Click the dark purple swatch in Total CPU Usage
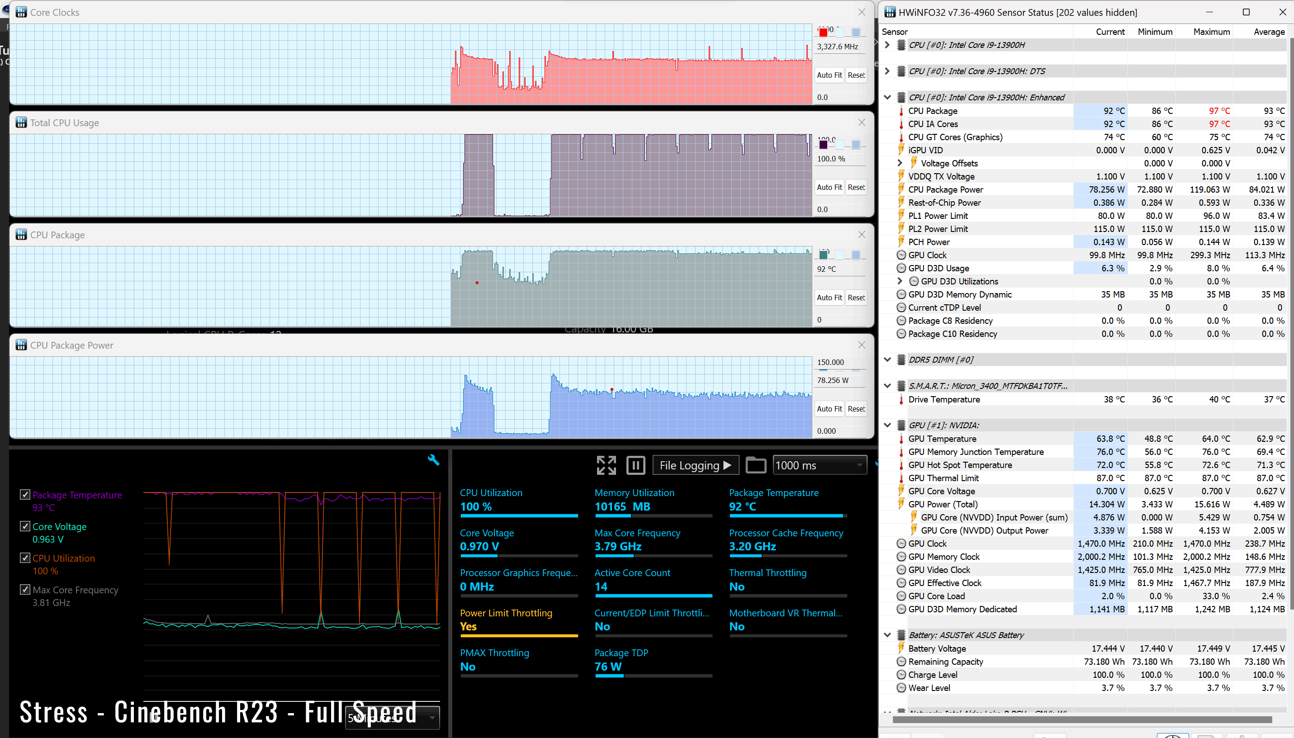This screenshot has height=738, width=1294. coord(823,145)
